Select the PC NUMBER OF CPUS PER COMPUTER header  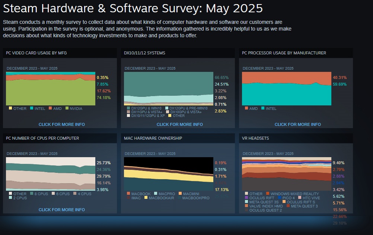(x=42, y=138)
